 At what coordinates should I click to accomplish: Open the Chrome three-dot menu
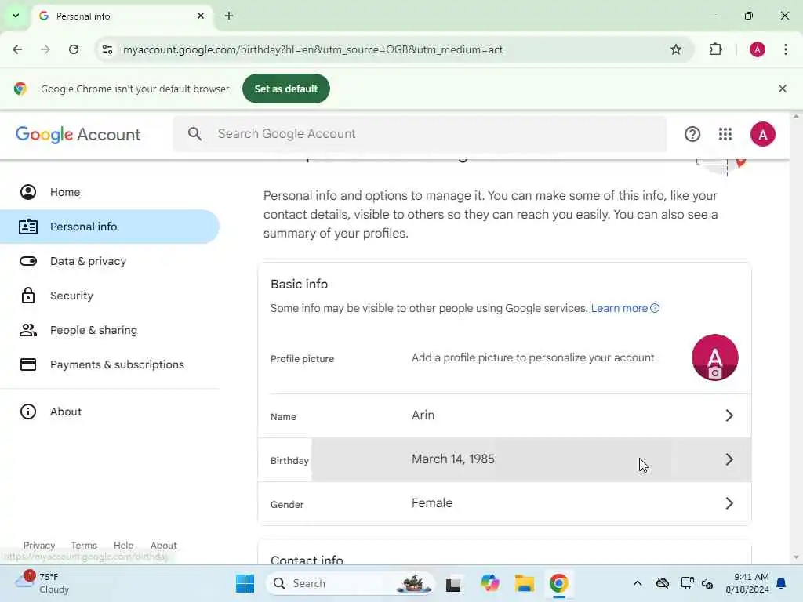786,49
